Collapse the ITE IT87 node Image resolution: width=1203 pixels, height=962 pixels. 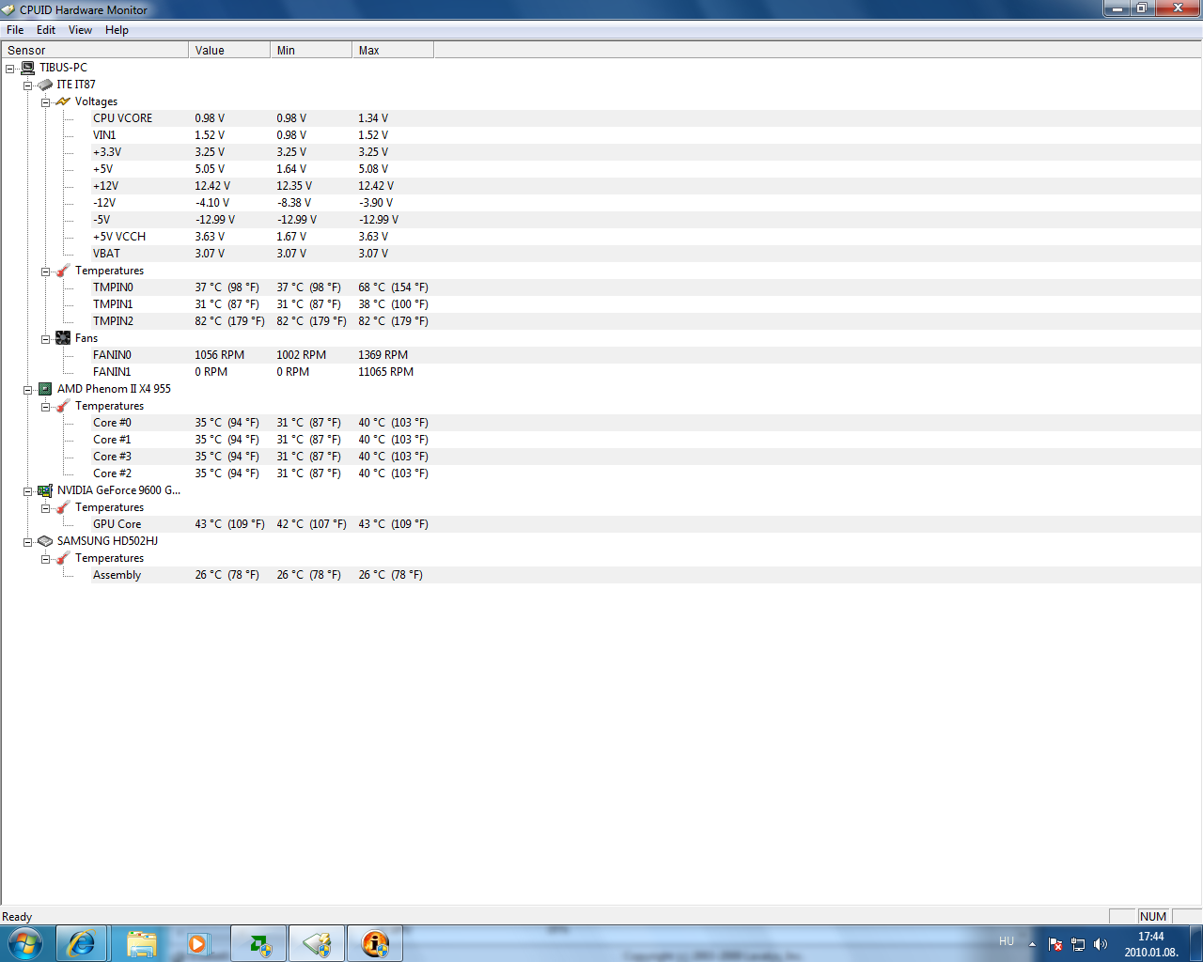28,85
